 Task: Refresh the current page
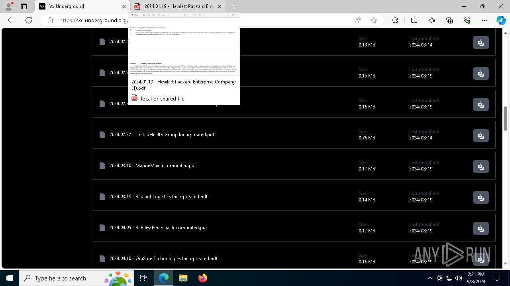click(29, 20)
